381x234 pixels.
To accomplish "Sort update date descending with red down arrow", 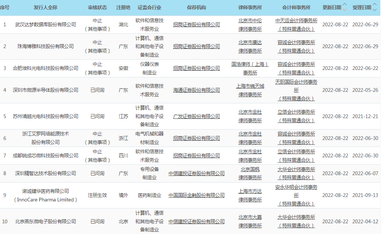I will point(345,10).
